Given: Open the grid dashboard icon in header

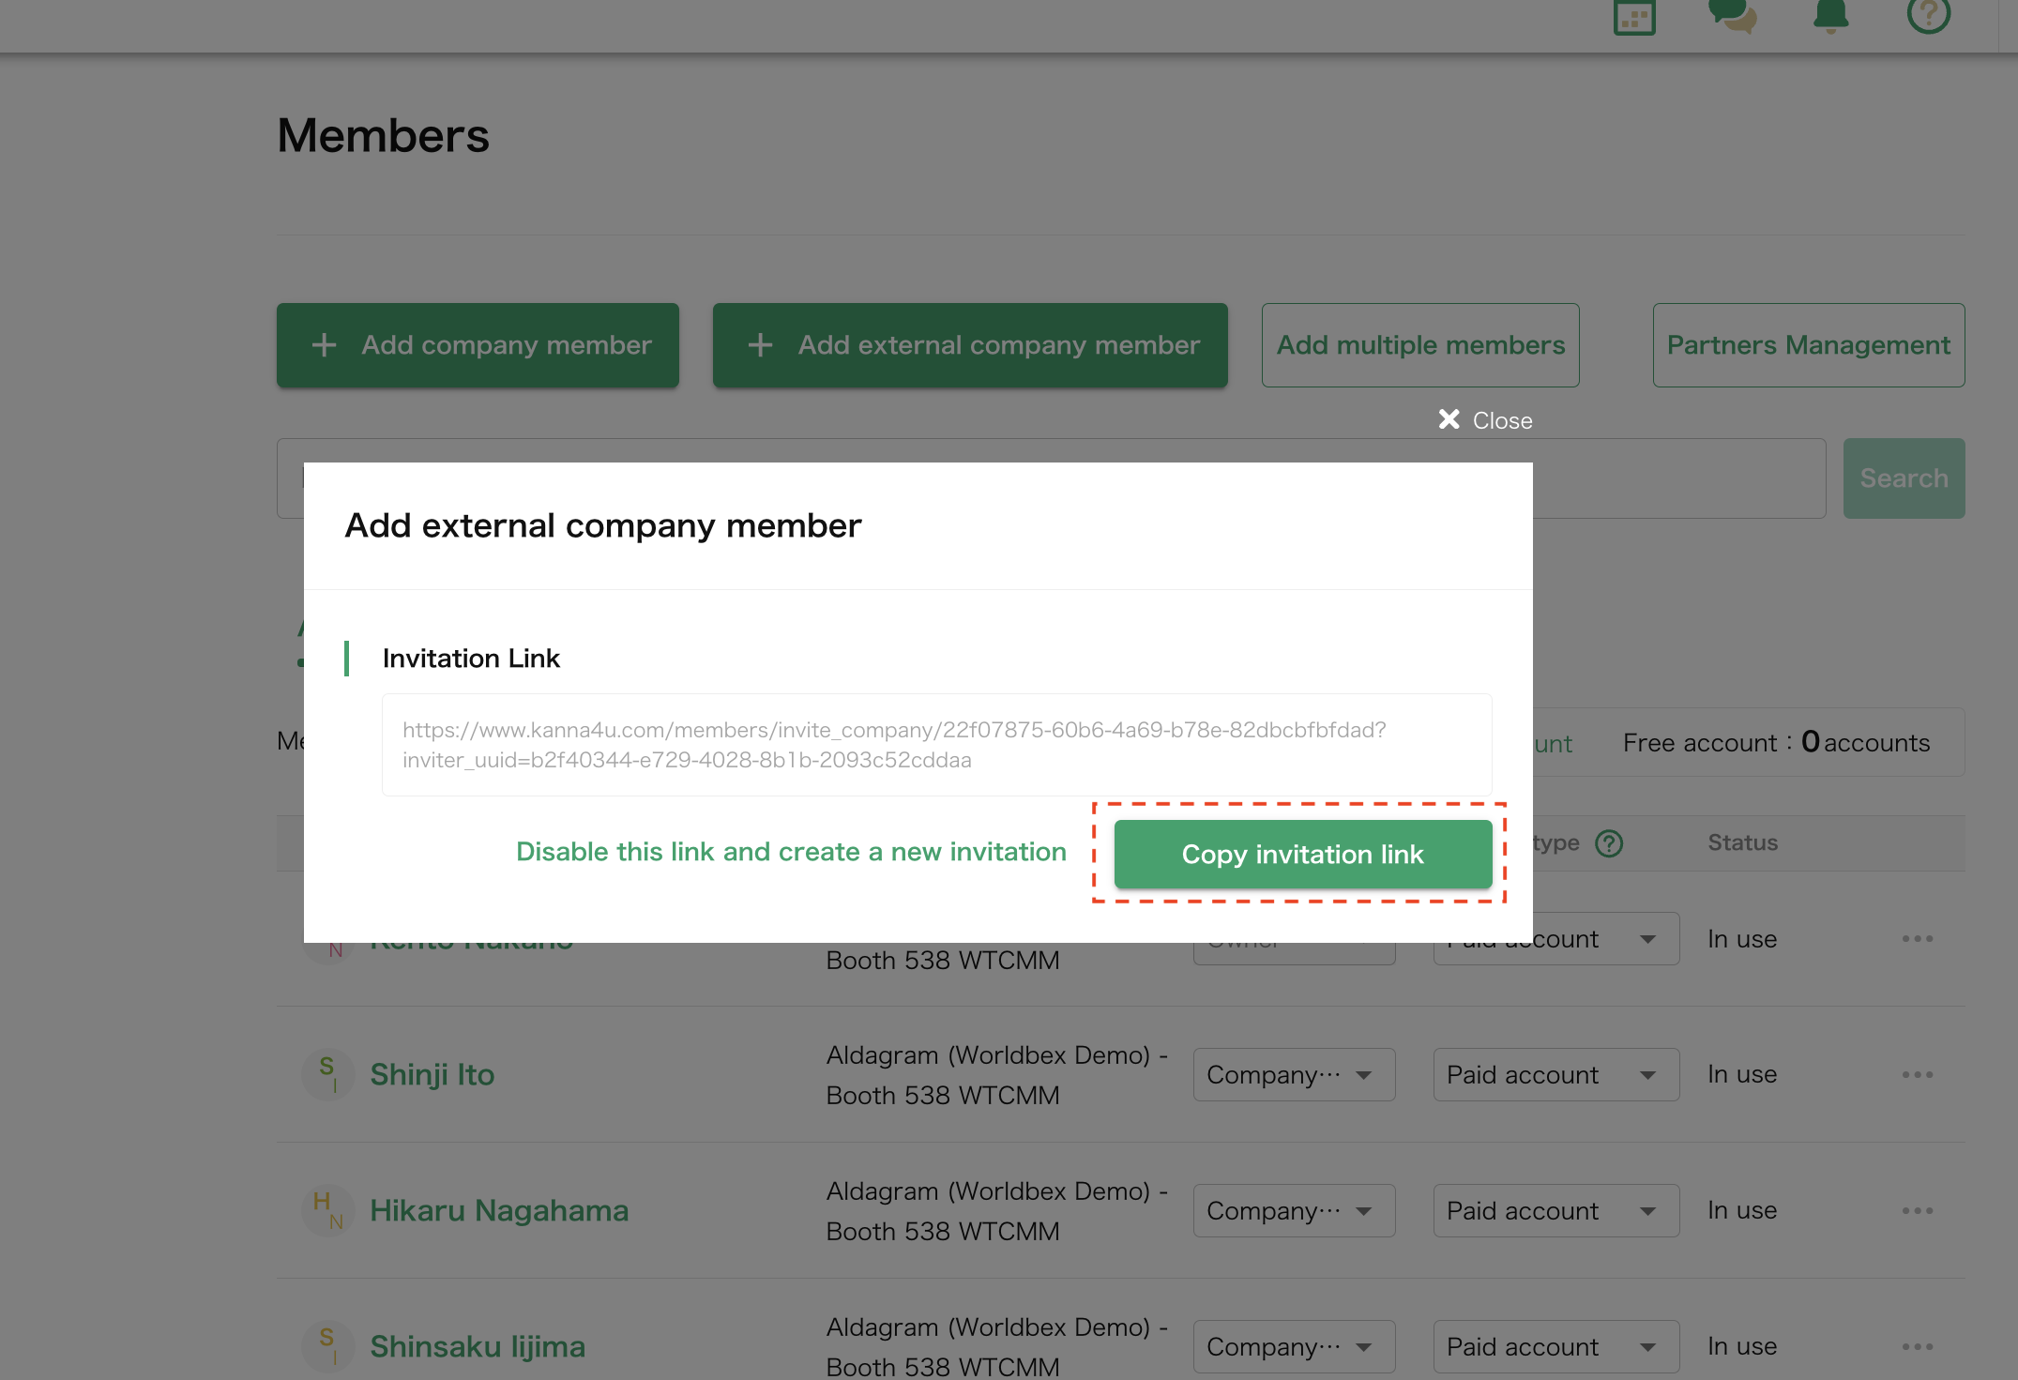Looking at the screenshot, I should coord(1634,17).
